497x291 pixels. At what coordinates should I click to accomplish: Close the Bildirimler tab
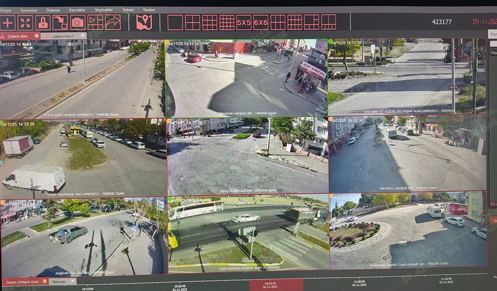click(x=73, y=281)
